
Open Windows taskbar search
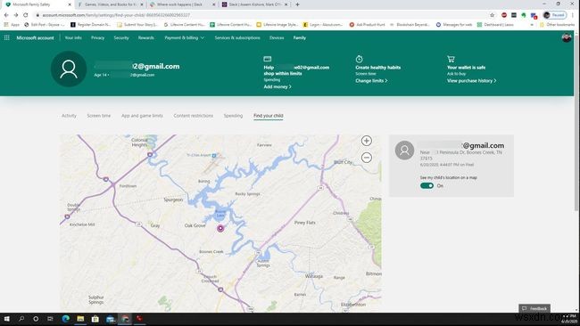(21, 319)
